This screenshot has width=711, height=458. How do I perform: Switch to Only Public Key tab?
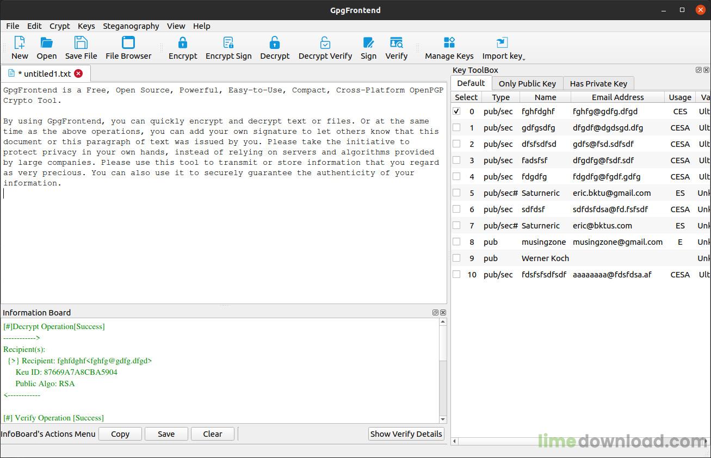click(527, 83)
